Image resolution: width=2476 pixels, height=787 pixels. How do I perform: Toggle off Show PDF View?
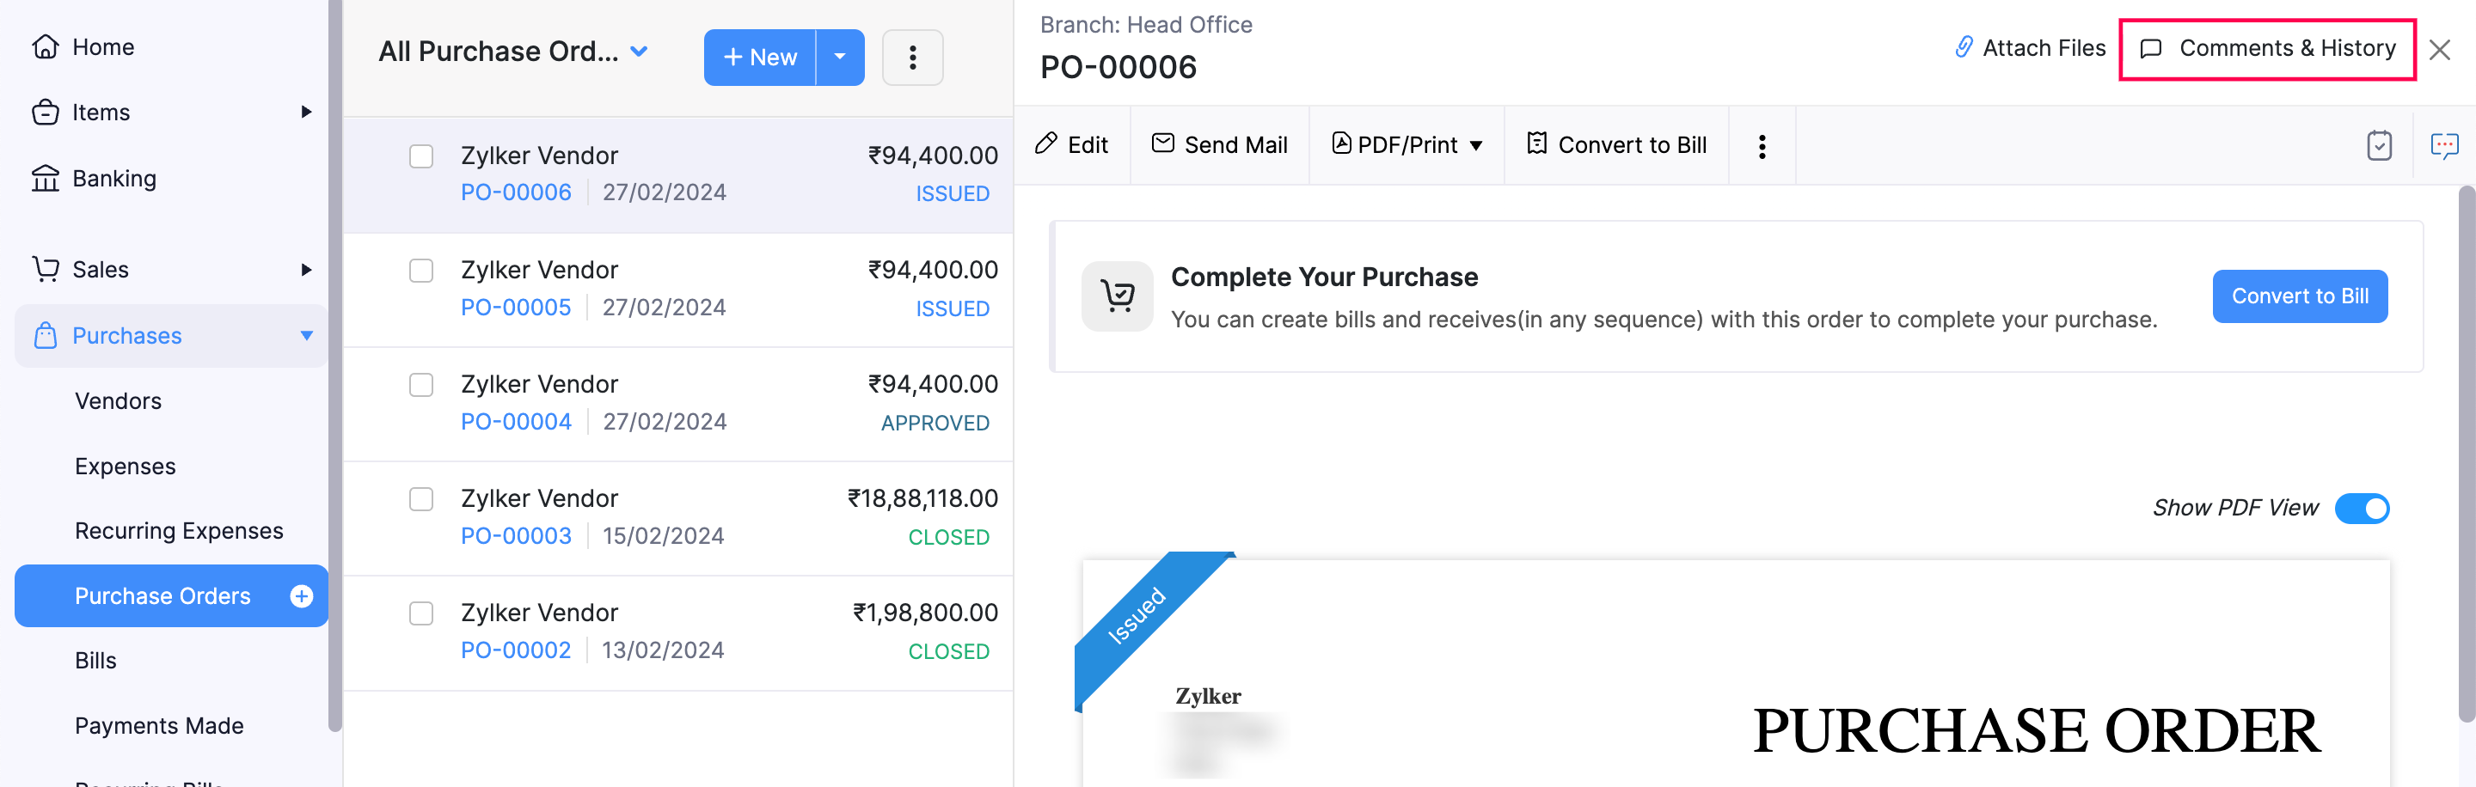2365,509
